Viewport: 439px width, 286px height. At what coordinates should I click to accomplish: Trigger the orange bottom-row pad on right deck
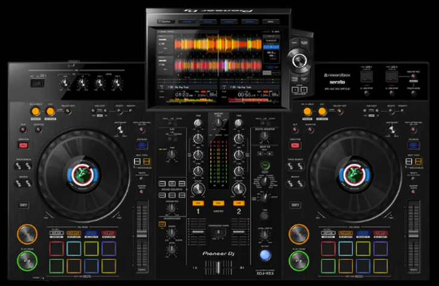tap(345, 266)
